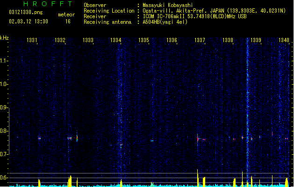Click the 1338 time marker
The width and height of the screenshot is (294, 187).
pyautogui.click(x=228, y=40)
